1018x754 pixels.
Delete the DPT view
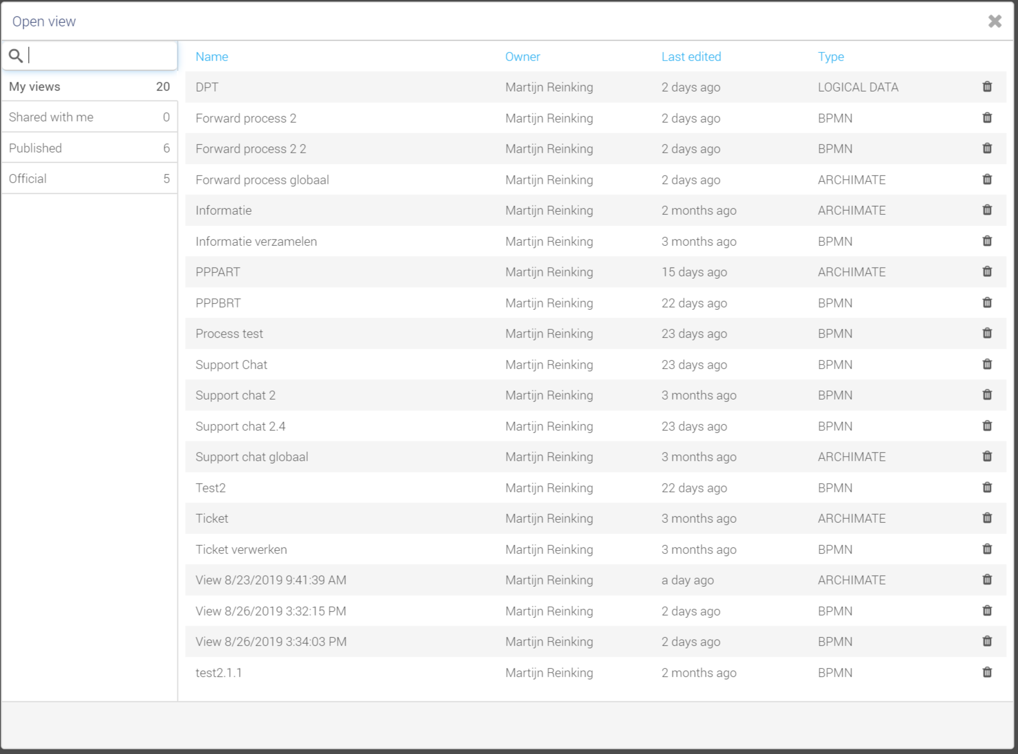[x=987, y=87]
